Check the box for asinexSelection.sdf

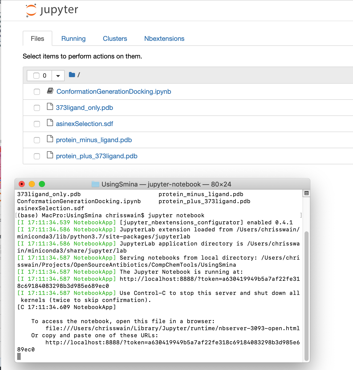pyautogui.click(x=37, y=124)
